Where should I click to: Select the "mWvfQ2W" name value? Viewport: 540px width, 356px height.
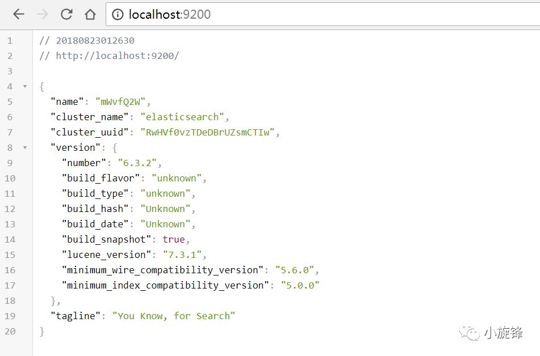coord(120,102)
